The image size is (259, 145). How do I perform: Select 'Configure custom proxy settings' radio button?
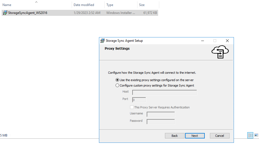(x=118, y=85)
